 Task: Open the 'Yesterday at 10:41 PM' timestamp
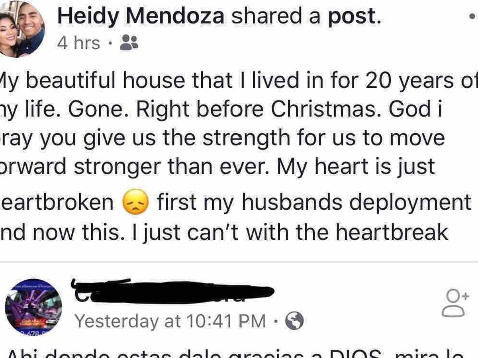click(170, 321)
